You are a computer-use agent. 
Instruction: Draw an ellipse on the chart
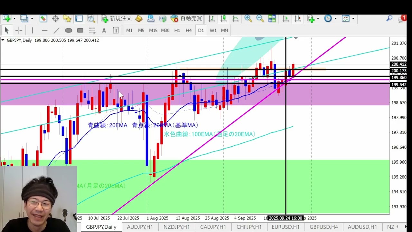pyautogui.click(x=68, y=30)
